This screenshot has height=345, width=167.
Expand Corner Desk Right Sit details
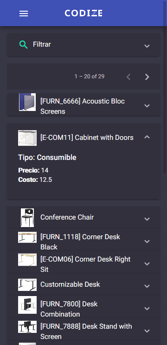point(147,264)
